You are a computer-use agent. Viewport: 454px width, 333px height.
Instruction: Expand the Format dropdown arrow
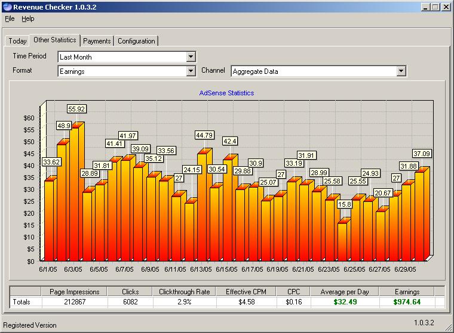click(x=191, y=71)
